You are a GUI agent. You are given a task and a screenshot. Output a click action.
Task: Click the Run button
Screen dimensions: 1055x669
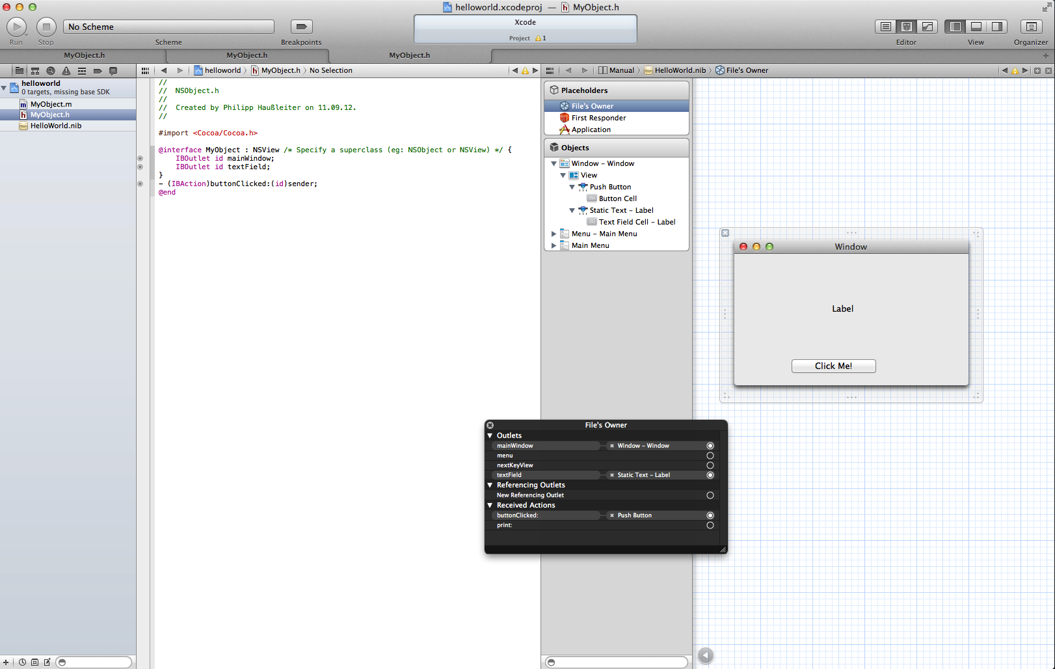point(16,27)
